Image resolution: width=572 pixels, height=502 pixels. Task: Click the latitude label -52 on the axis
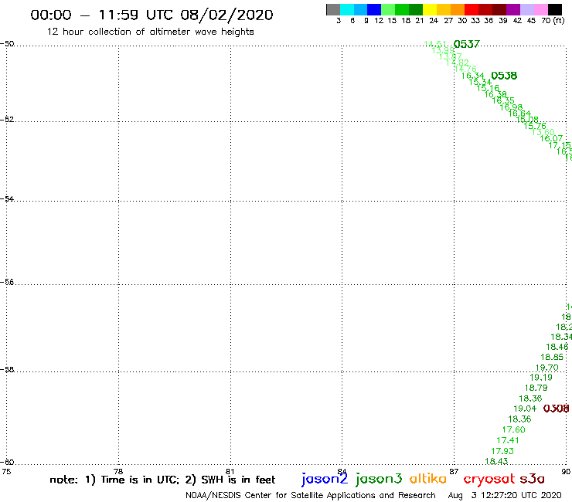coord(7,119)
